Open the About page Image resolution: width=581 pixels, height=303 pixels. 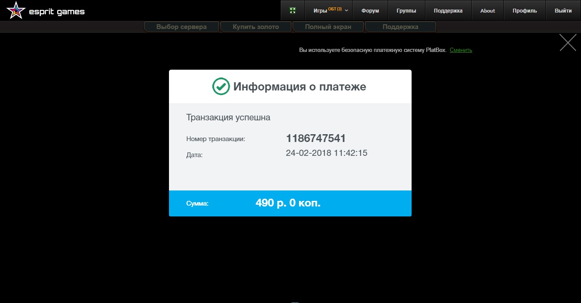[487, 11]
